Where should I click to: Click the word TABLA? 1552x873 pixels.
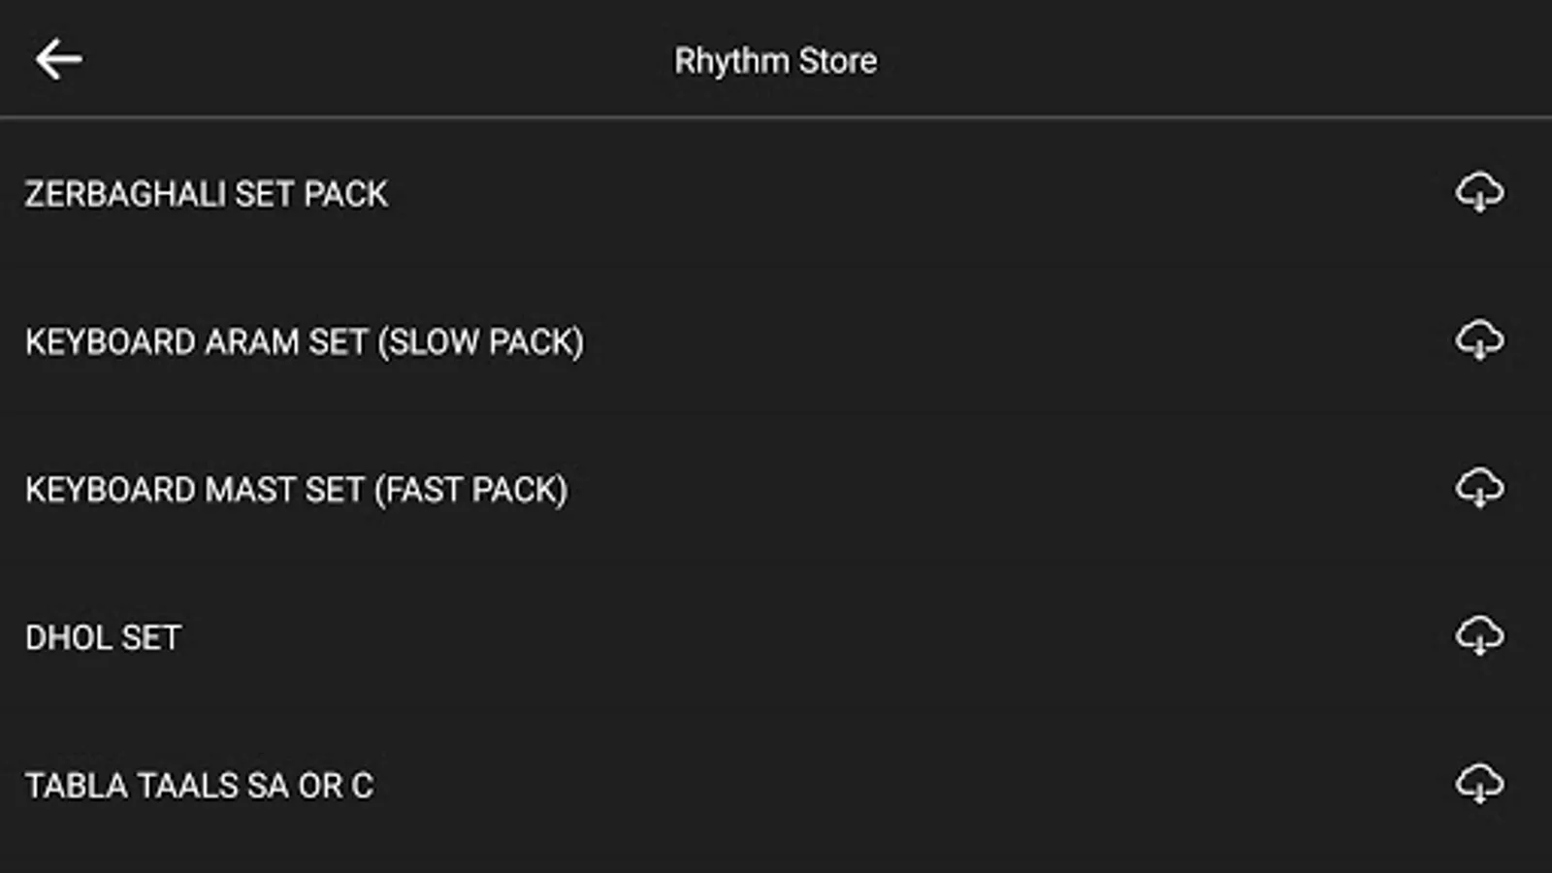[76, 786]
